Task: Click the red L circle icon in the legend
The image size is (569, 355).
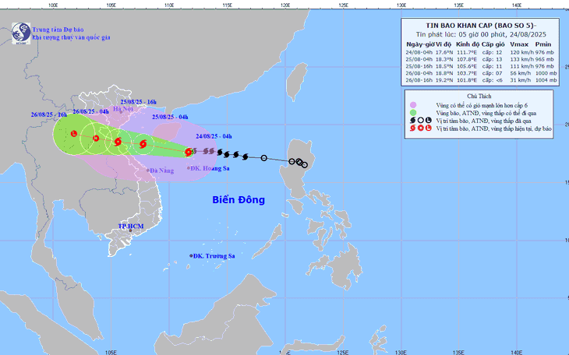Action: pyautogui.click(x=429, y=128)
